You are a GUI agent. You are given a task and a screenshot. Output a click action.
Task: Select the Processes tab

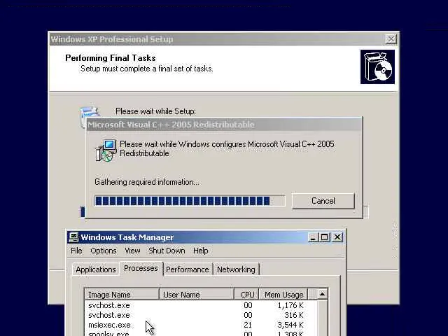pos(141,268)
